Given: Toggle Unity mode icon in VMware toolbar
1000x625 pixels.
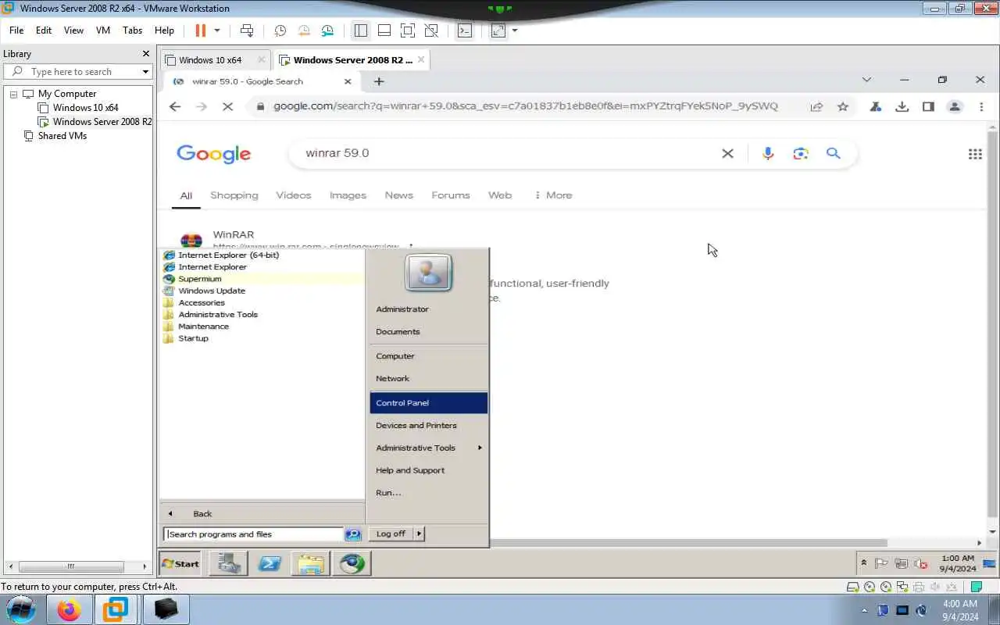Looking at the screenshot, I should tap(431, 30).
